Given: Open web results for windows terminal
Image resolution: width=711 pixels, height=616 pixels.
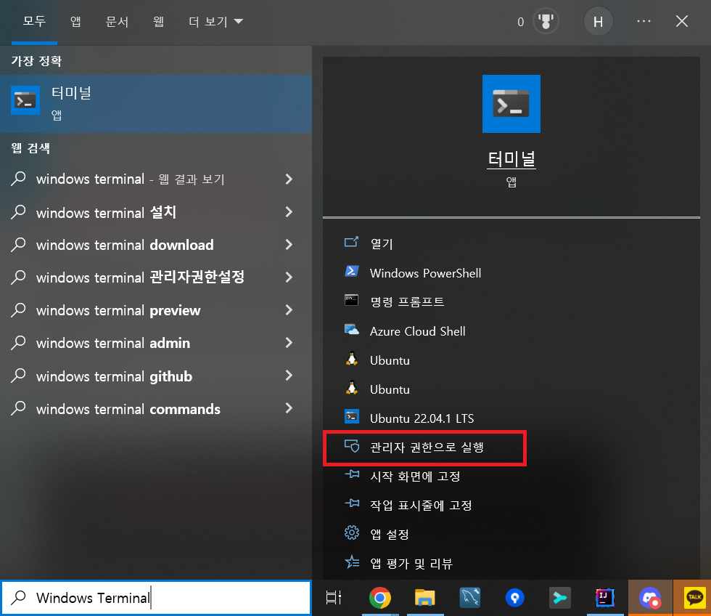Looking at the screenshot, I should 131,179.
